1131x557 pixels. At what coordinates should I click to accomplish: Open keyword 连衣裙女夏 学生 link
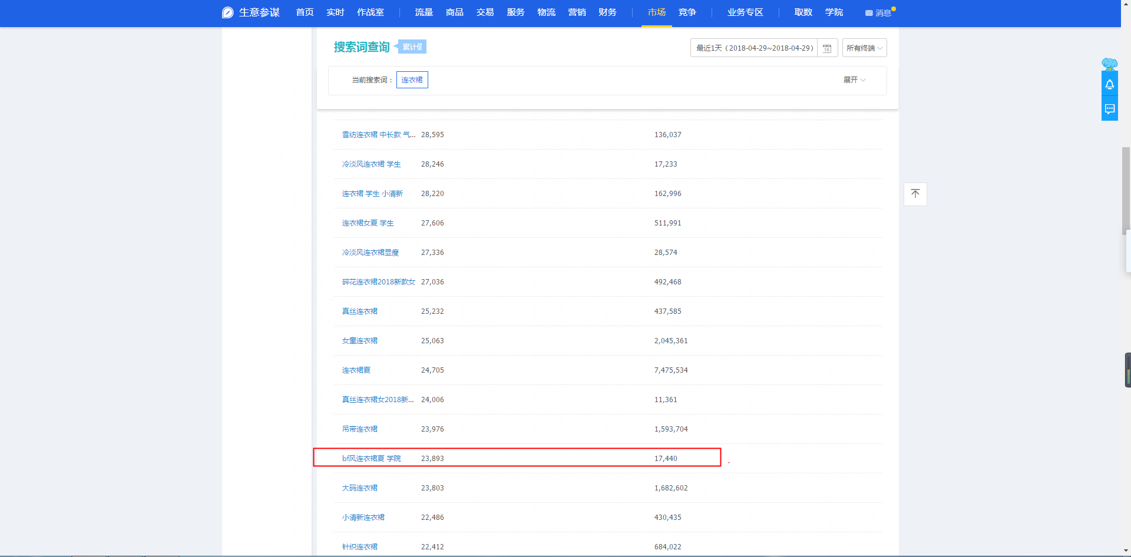(368, 223)
